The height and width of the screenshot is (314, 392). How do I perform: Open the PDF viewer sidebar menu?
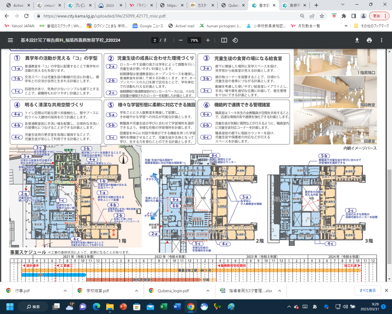coord(10,40)
